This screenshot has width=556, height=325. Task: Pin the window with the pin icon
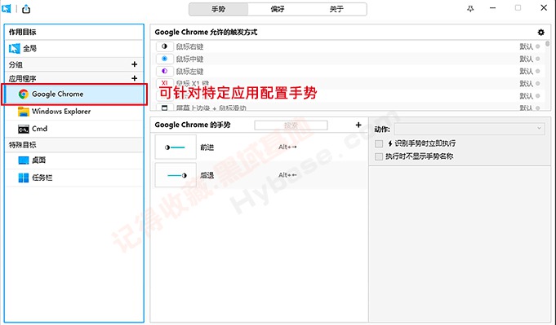(x=470, y=8)
